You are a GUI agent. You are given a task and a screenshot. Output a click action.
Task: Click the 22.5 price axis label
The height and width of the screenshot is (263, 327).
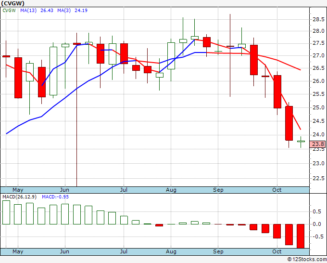point(318,178)
